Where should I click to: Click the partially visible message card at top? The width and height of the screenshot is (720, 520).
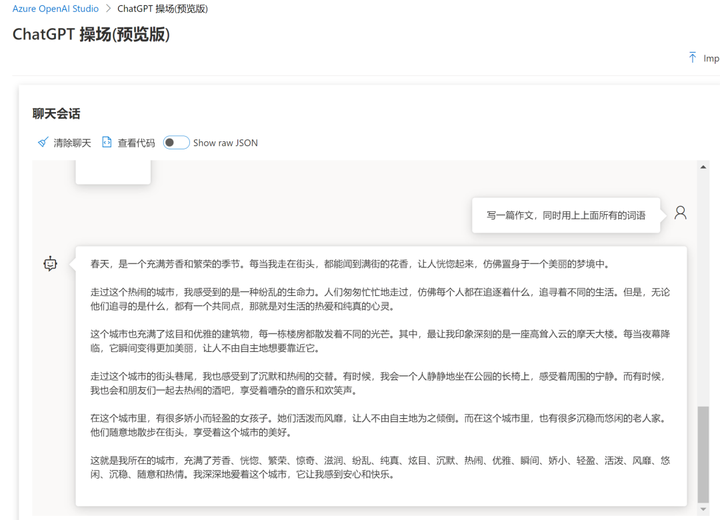click(113, 172)
